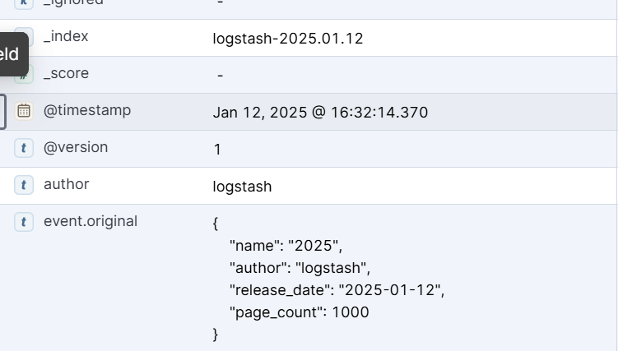
Task: Click the text type icon beside event.original
Action: (x=24, y=222)
